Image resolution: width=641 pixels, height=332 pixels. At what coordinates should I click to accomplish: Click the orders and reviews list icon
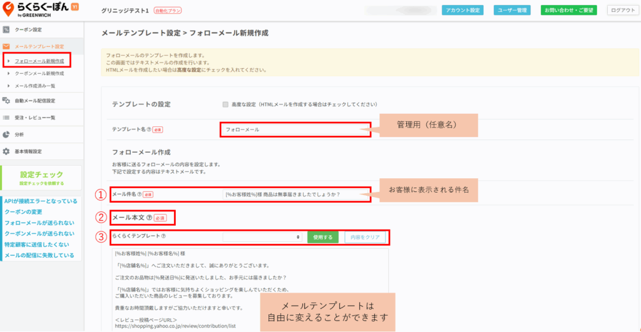coord(6,118)
